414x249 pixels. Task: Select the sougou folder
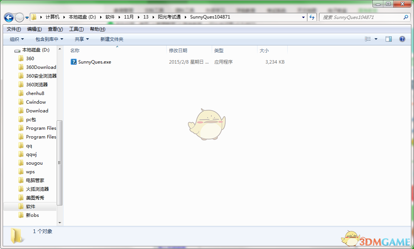pyautogui.click(x=34, y=163)
